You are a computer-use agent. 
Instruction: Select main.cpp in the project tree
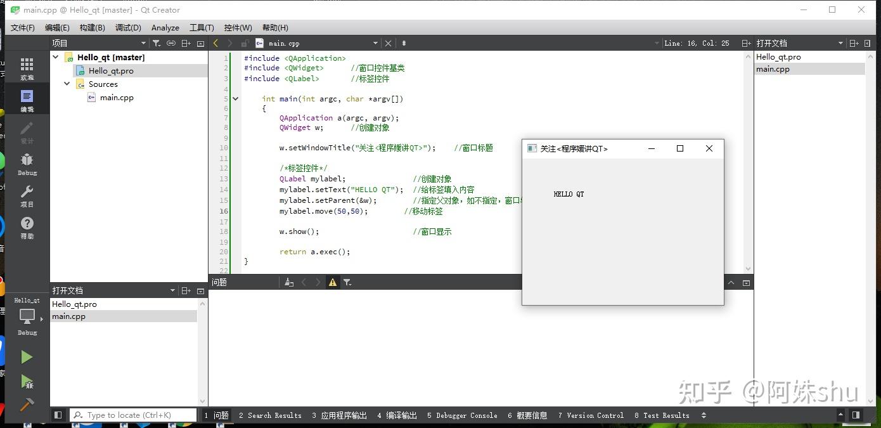click(x=116, y=97)
